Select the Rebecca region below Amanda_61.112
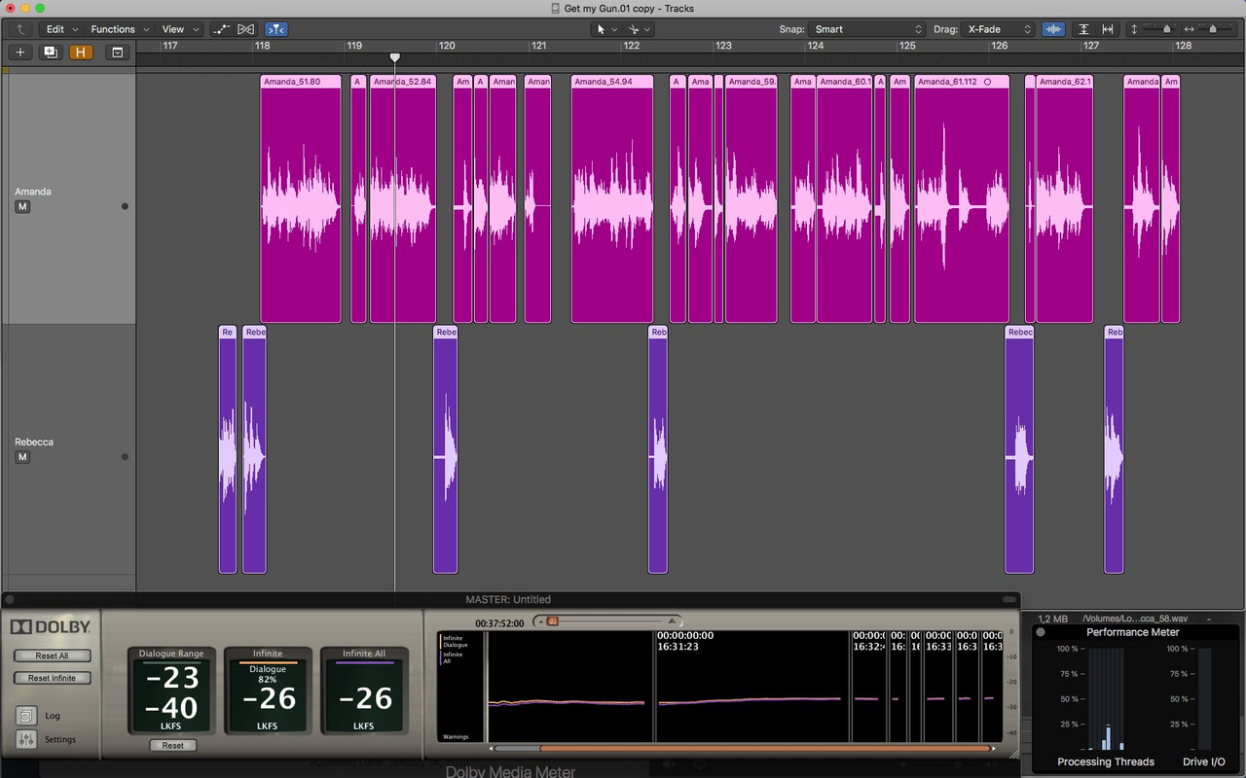Image resolution: width=1246 pixels, height=778 pixels. coord(1019,449)
